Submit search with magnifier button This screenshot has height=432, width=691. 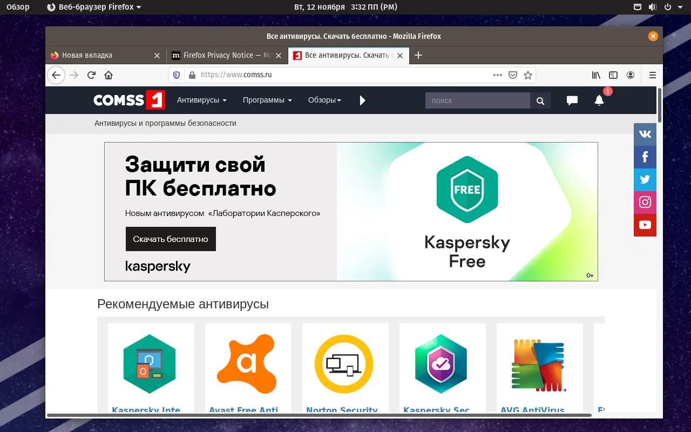point(540,100)
